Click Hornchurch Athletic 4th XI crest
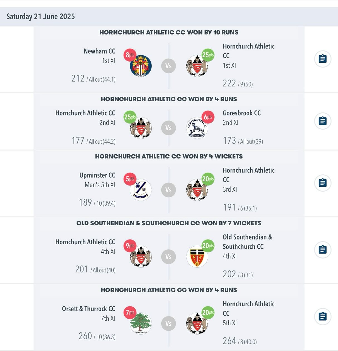Screen dimensions: 338x351 point(141,257)
